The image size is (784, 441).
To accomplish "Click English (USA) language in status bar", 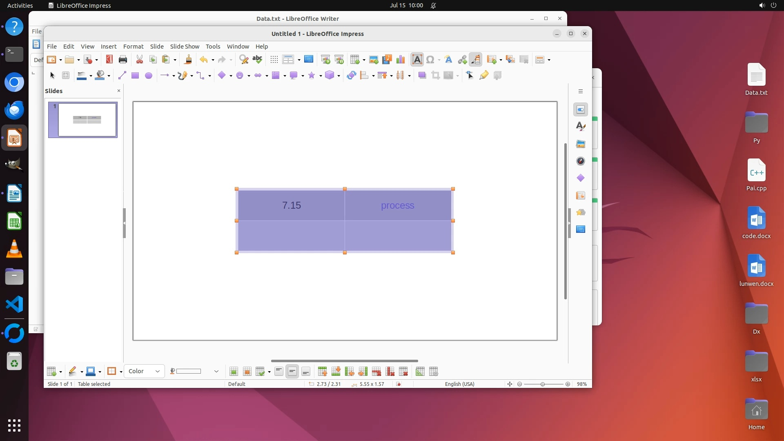I will click(459, 384).
